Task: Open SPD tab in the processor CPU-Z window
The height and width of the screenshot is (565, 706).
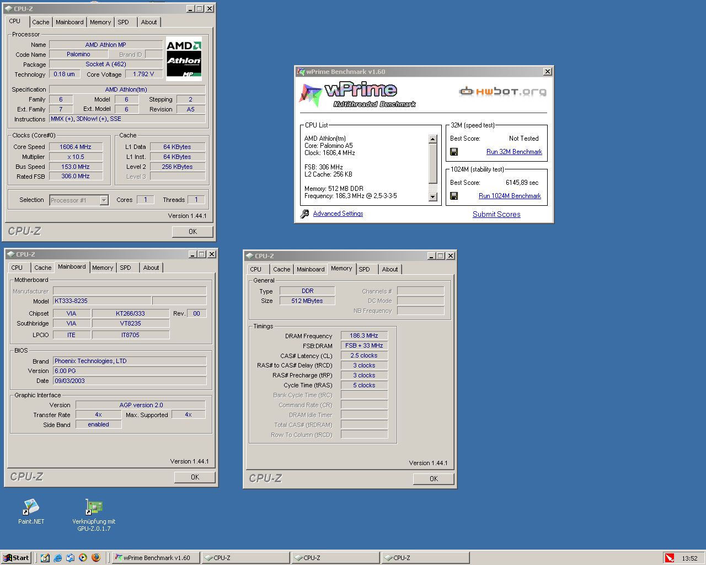Action: tap(123, 22)
